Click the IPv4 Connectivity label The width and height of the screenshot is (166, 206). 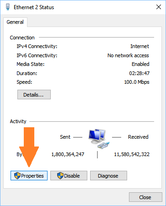click(x=37, y=46)
